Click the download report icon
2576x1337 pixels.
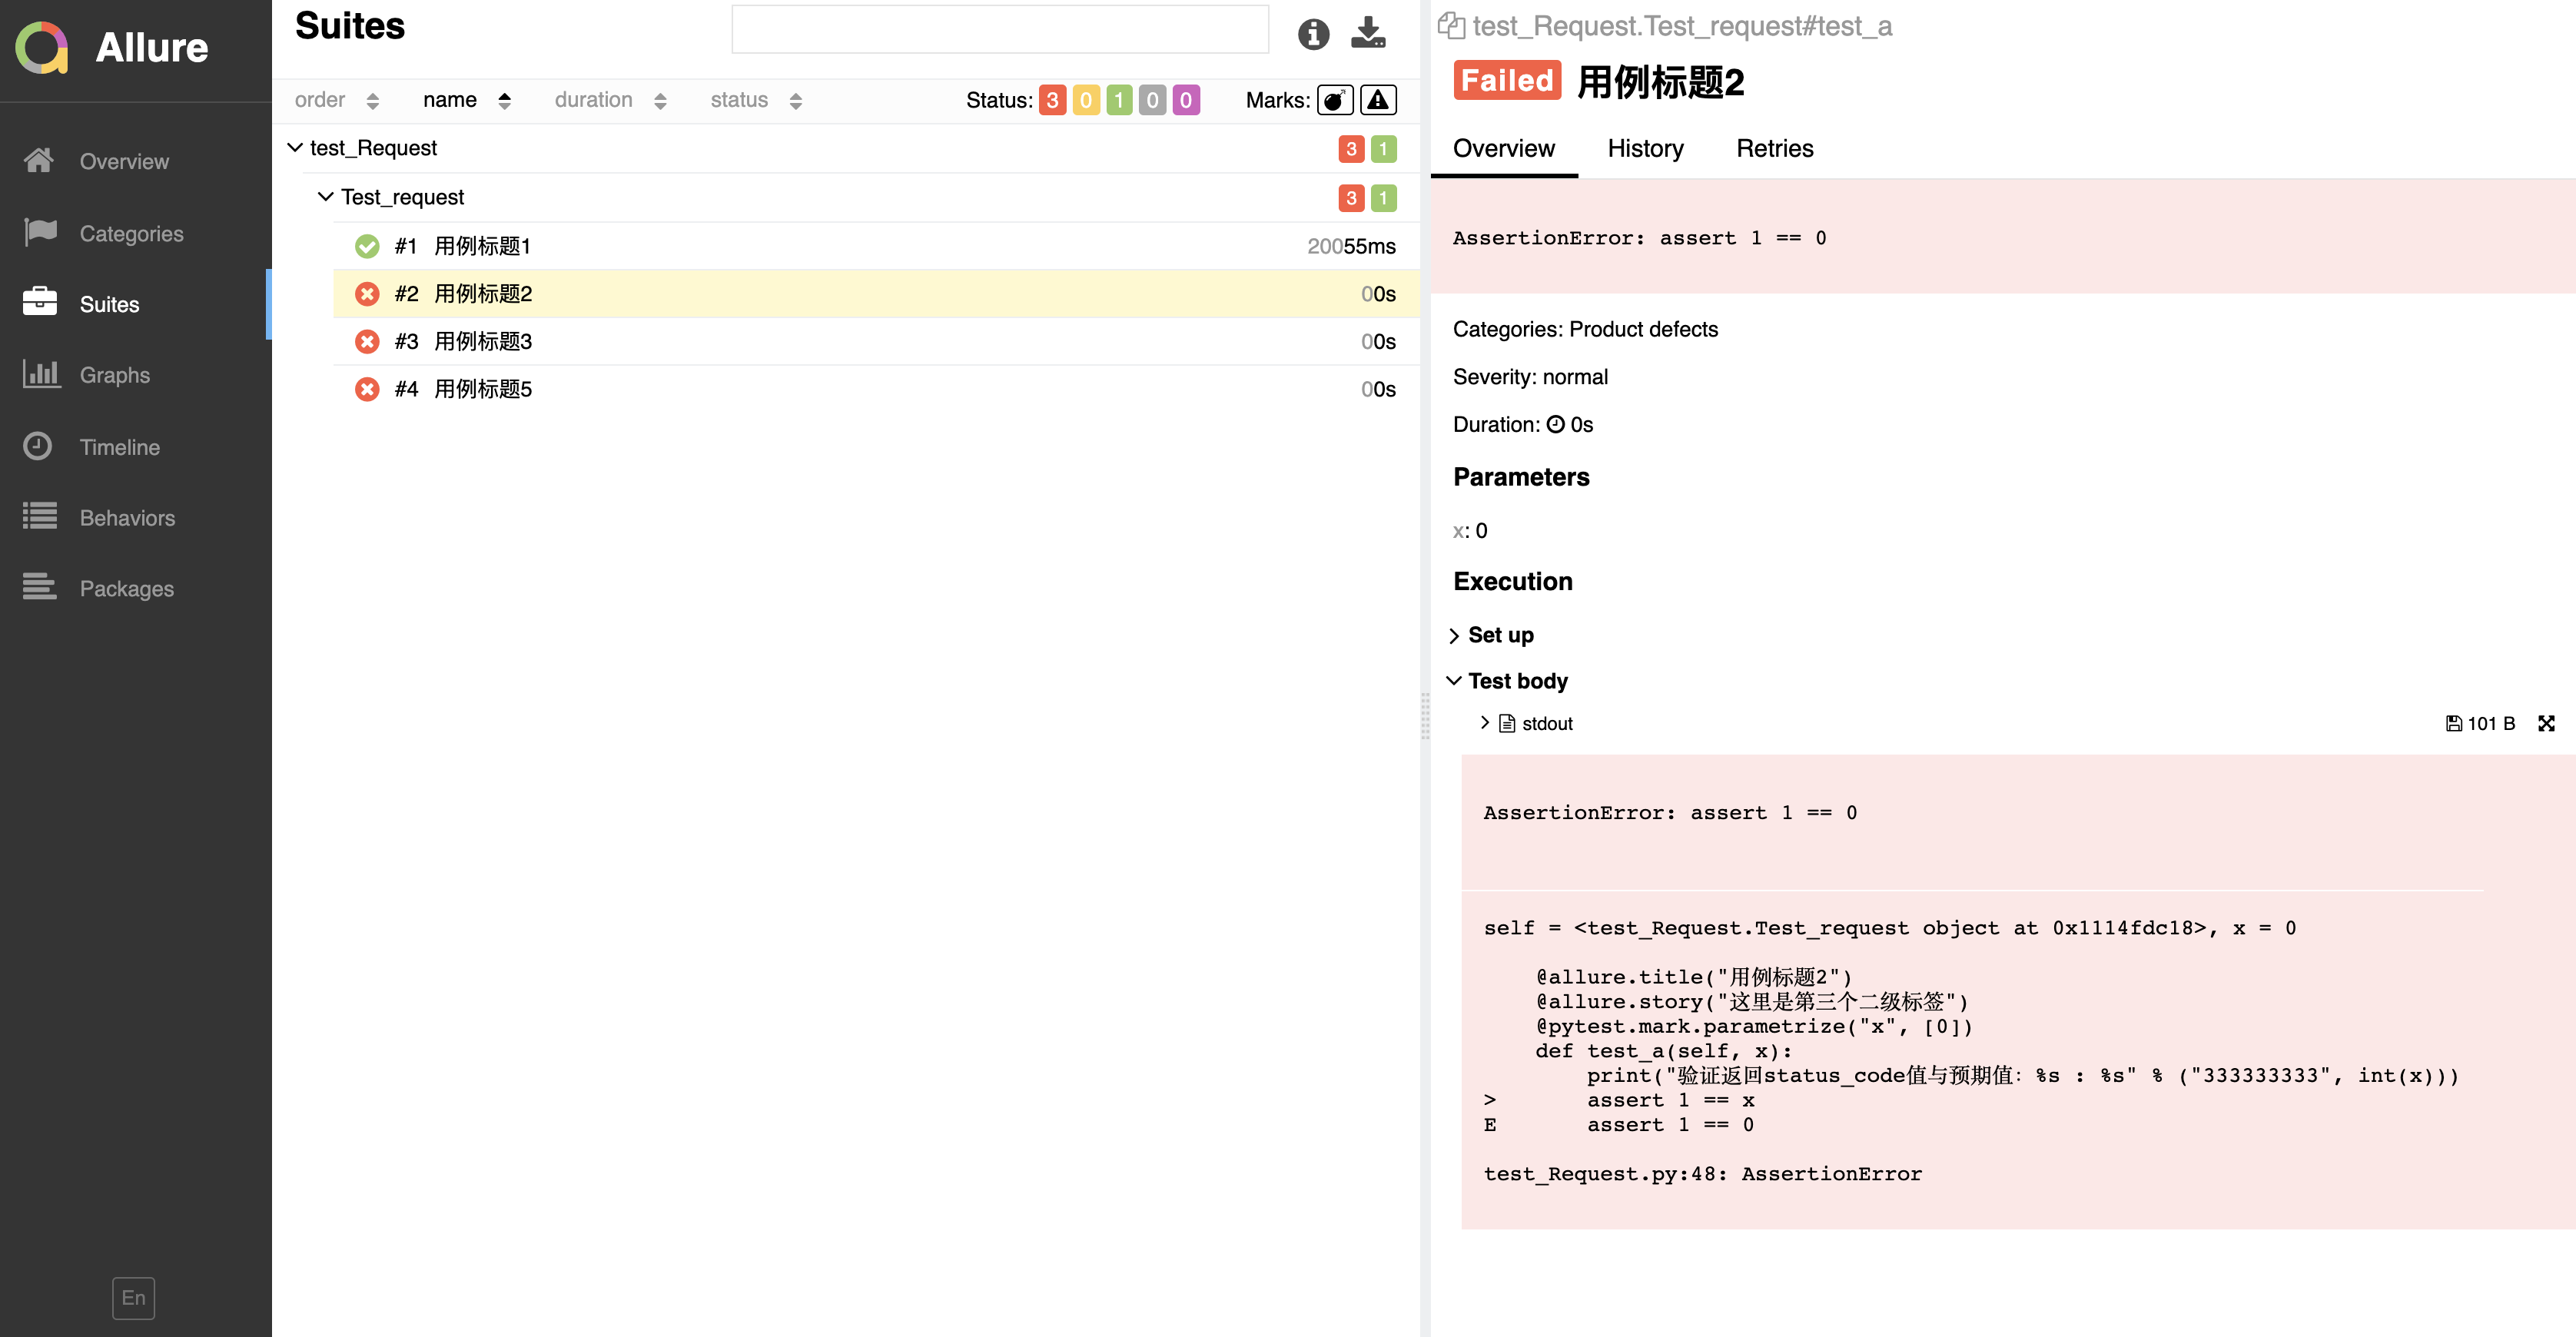(x=1368, y=33)
